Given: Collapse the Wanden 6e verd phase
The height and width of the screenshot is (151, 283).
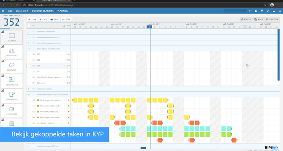Looking at the screenshot, I should 29,94.
